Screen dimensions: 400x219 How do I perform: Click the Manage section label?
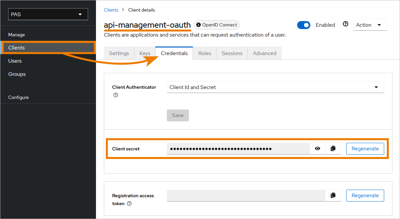pos(16,35)
